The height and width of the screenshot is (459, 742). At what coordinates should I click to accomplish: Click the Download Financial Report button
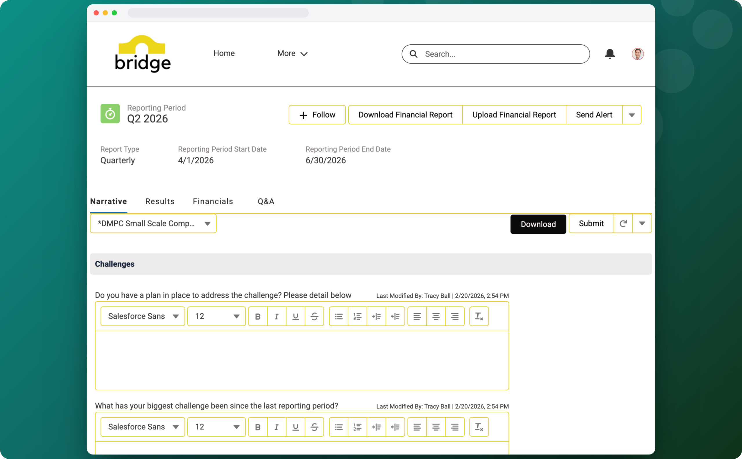(405, 115)
